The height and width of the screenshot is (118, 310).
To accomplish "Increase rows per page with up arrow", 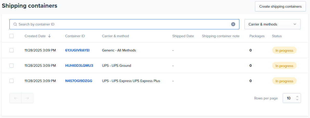I will click(297, 97).
